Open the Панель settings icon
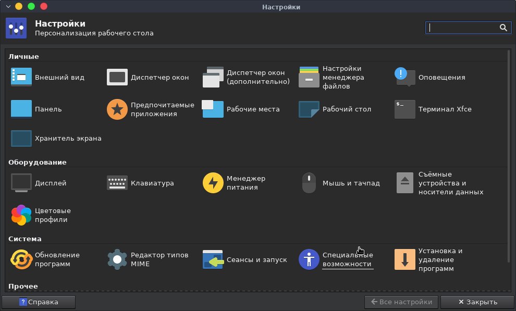This screenshot has width=516, height=311. [21, 109]
